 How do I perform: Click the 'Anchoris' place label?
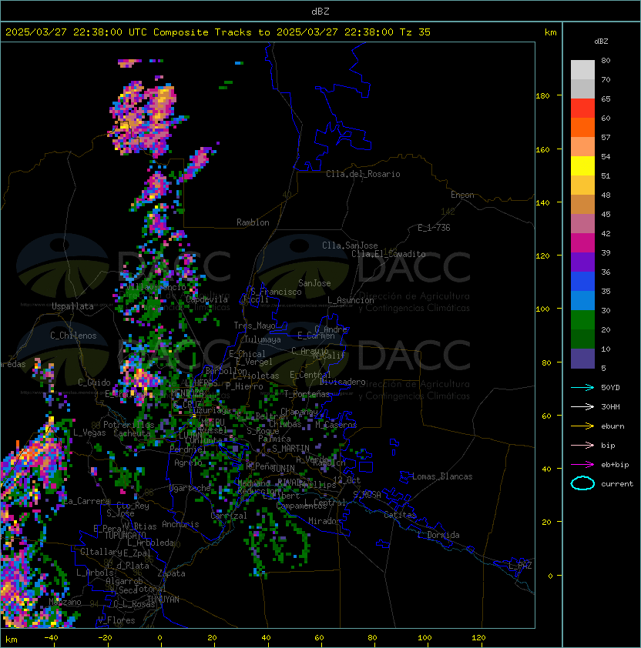(180, 524)
